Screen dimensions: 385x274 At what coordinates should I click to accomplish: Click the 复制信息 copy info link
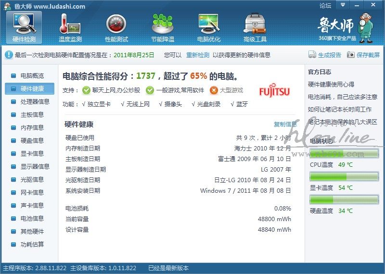[285, 125]
